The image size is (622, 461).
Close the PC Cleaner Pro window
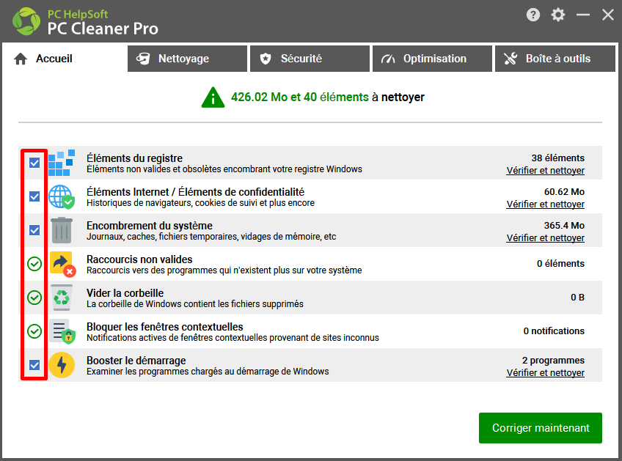[608, 15]
